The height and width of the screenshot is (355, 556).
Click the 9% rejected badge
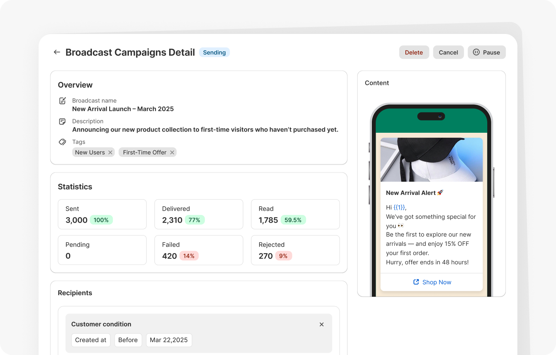(x=283, y=256)
